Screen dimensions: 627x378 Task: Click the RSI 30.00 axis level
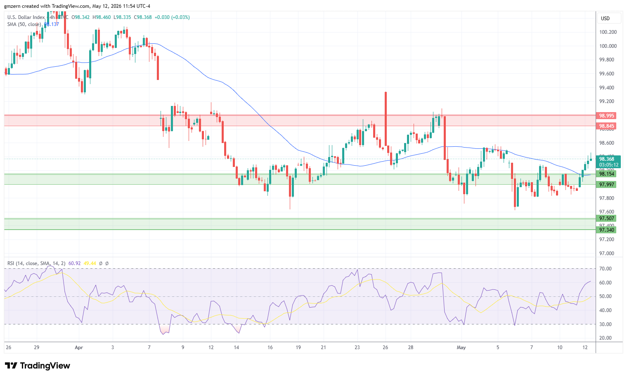pyautogui.click(x=605, y=324)
